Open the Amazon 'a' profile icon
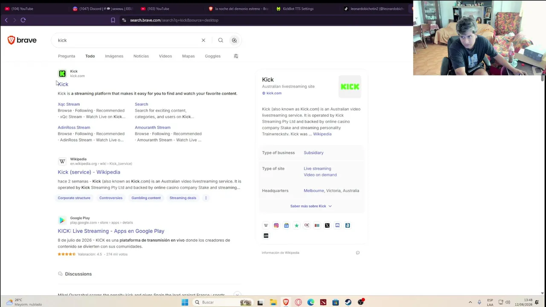Screen dimensions: 546x307 [348, 225]
